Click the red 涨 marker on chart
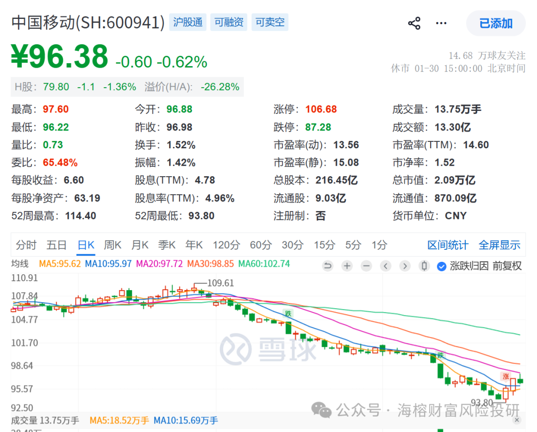This screenshot has width=537, height=432. [x=506, y=376]
